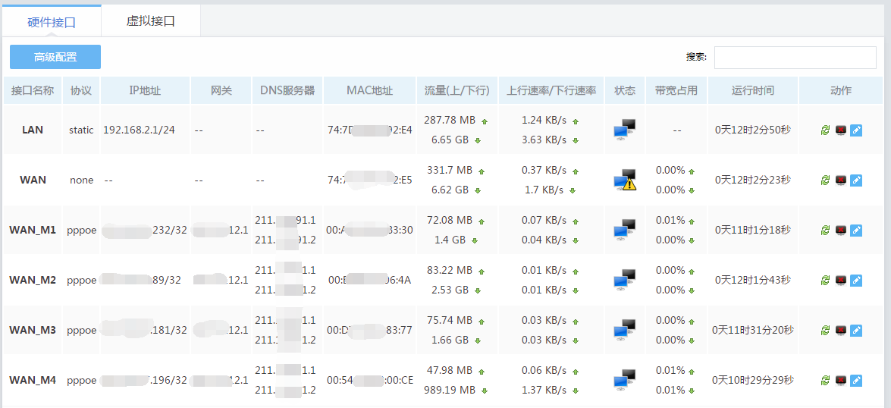This screenshot has width=891, height=408.
Task: Open the WAN_M2 edit pencil icon
Action: [856, 281]
